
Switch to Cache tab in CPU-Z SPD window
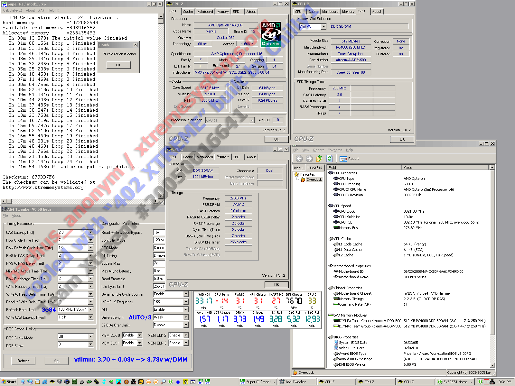point(313,12)
